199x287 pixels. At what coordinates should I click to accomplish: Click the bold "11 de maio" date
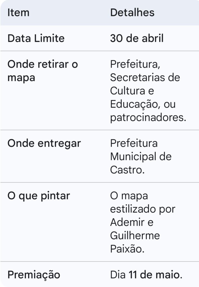pos(155,275)
